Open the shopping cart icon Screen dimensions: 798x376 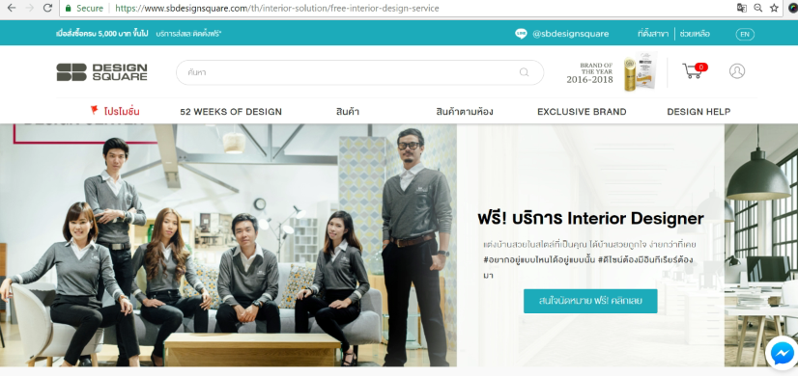click(692, 70)
